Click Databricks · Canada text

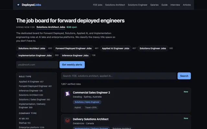pos(83,123)
